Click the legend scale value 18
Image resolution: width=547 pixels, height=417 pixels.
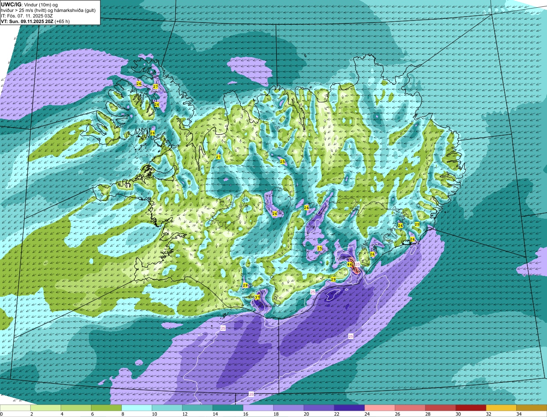tap(275, 414)
